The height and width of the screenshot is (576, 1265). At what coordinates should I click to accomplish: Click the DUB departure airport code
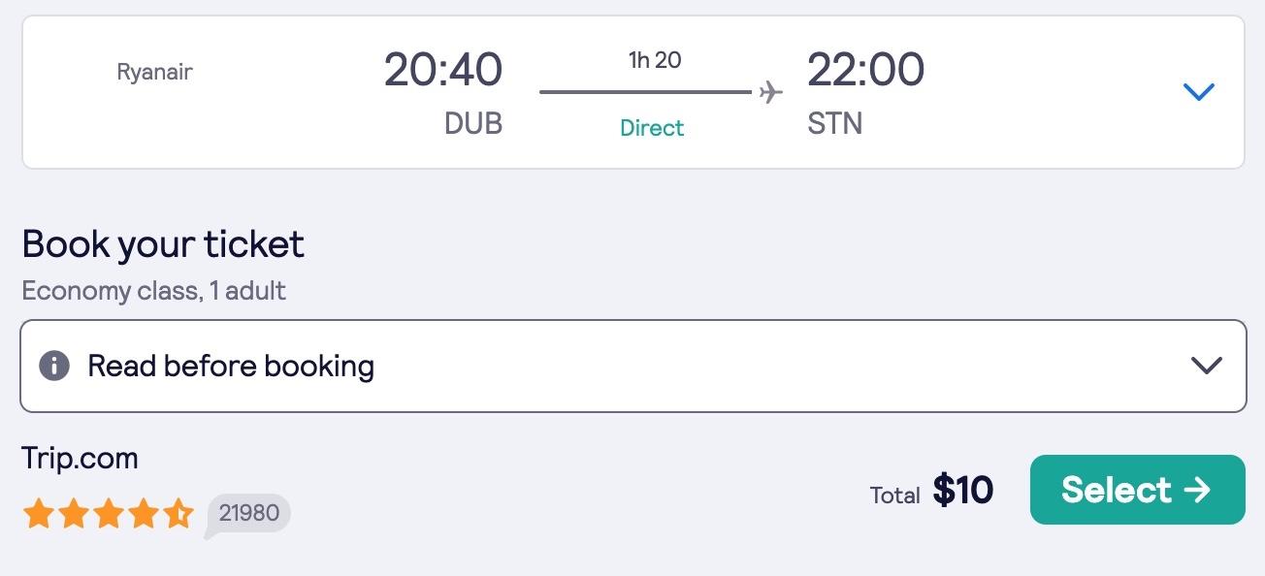[473, 124]
